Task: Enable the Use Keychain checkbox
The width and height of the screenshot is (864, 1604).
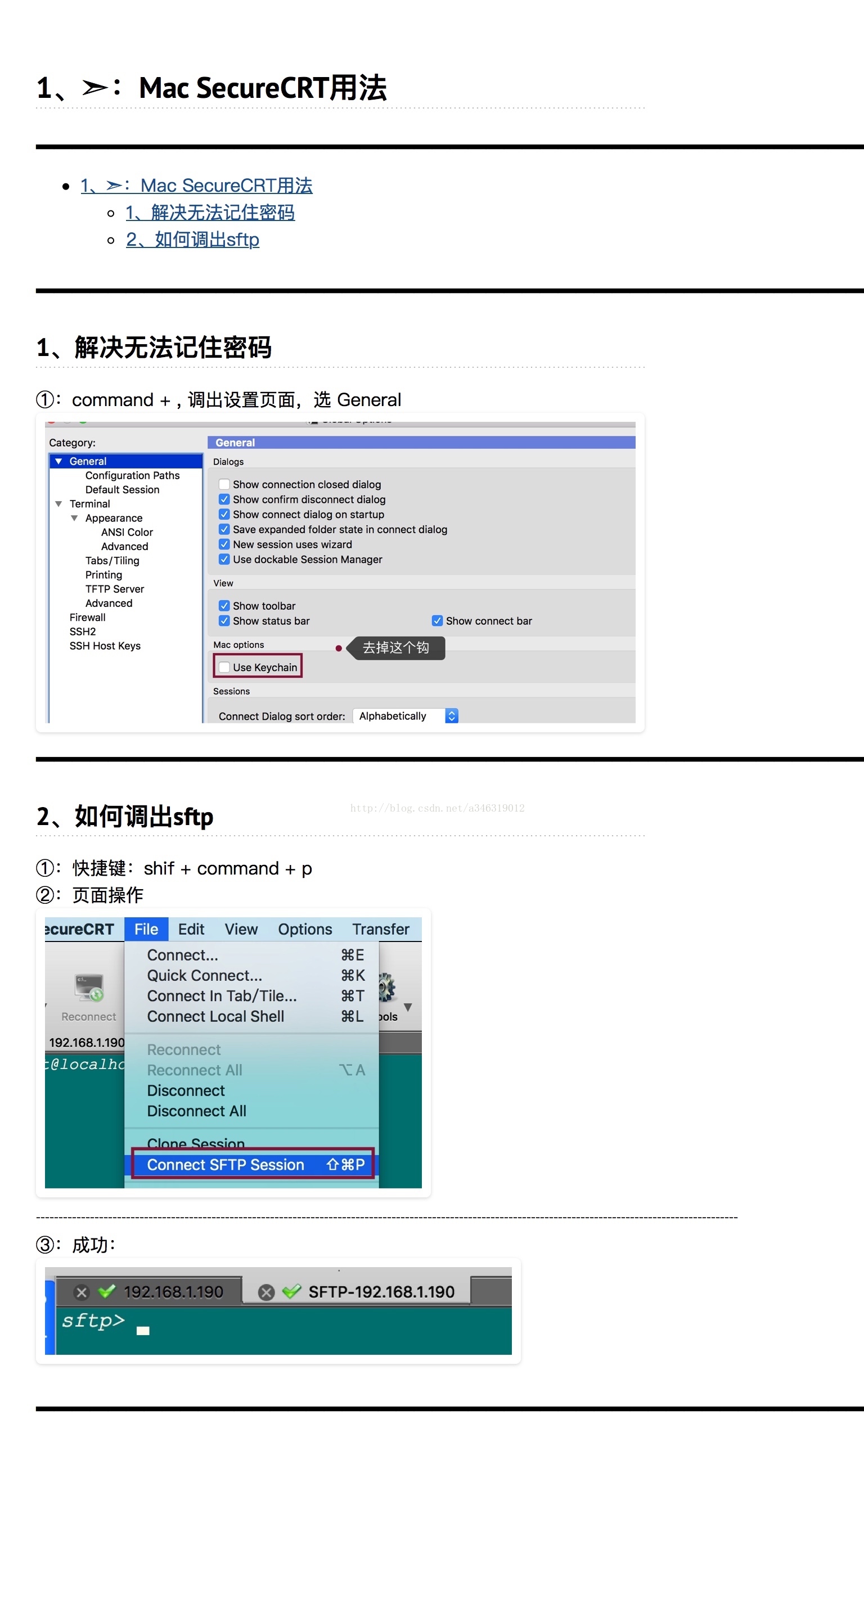Action: point(224,668)
